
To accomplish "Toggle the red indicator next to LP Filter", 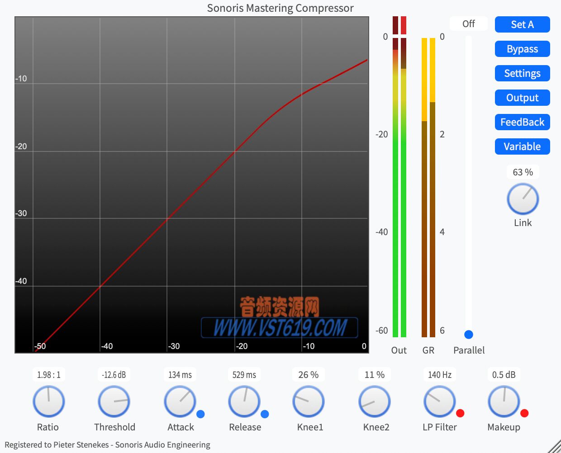I will [461, 413].
